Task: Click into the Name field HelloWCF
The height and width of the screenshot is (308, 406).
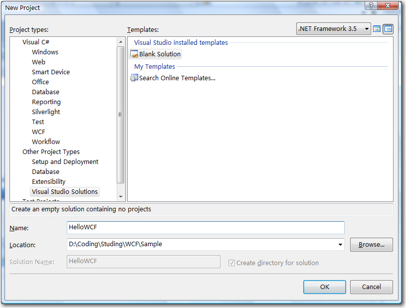Action: point(205,227)
